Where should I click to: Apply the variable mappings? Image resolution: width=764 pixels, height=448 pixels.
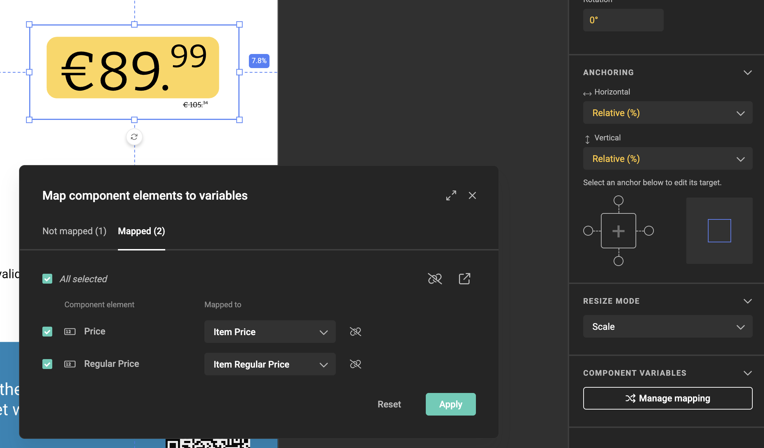point(450,404)
